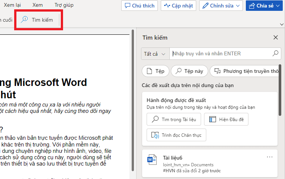Close the Tìm kiếm search pane
The width and height of the screenshot is (285, 179).
coord(276,37)
